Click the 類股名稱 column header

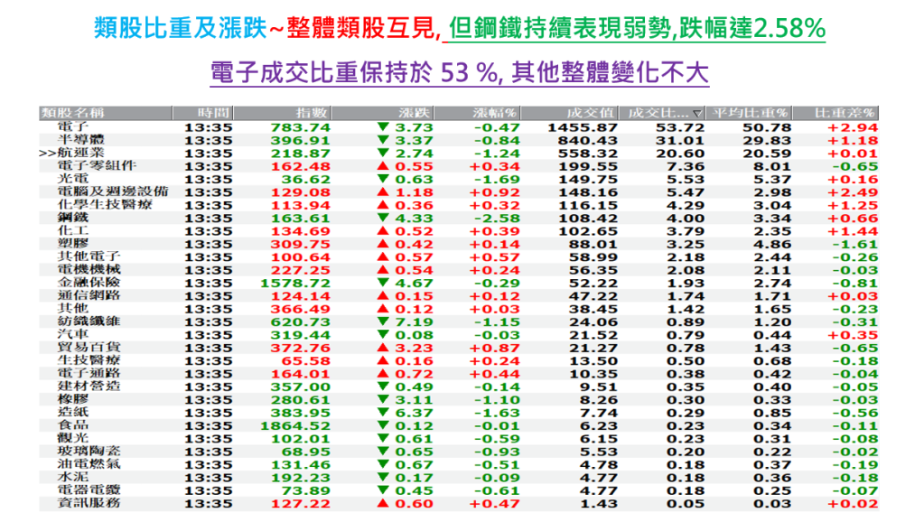click(74, 113)
